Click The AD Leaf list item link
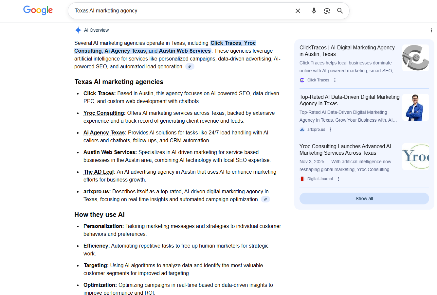Screen dimensions: 437x295 99,172
